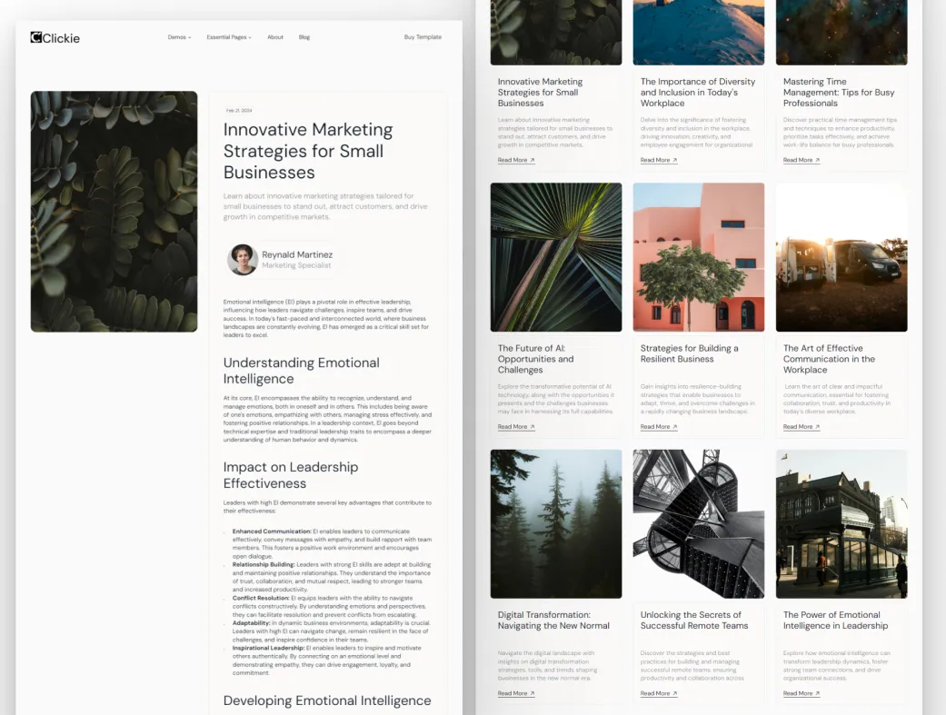Read More on Successful Remote Teams card
The image size is (946, 715).
[659, 693]
